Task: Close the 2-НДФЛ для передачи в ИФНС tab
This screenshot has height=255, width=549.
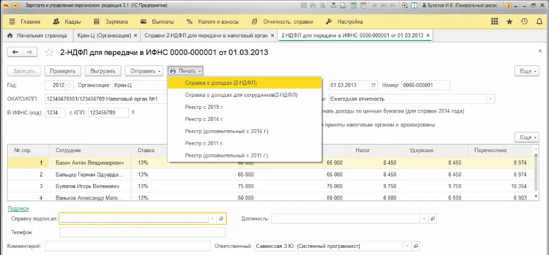Action: 428,35
